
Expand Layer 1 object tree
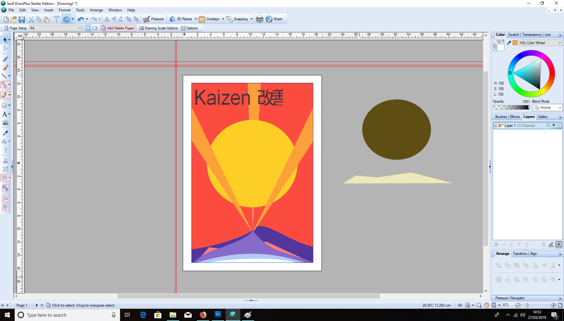pyautogui.click(x=495, y=126)
